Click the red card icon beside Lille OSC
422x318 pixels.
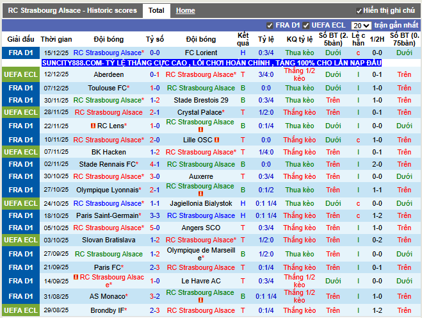pyautogui.click(x=216, y=140)
